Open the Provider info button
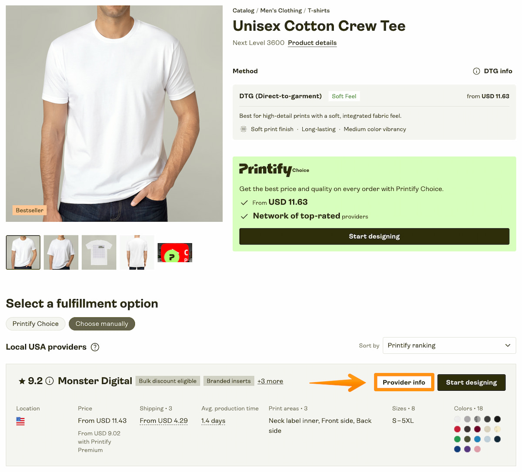Viewport: 522px width, 472px height. (x=404, y=383)
